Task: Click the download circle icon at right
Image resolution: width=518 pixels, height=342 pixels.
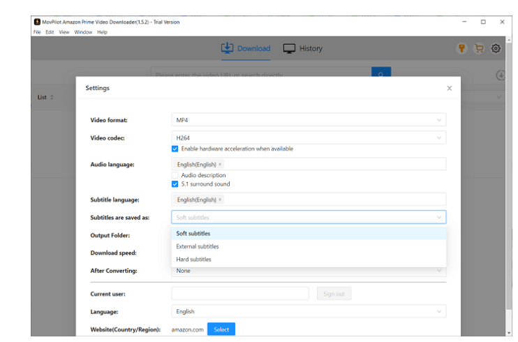Action: (500, 75)
